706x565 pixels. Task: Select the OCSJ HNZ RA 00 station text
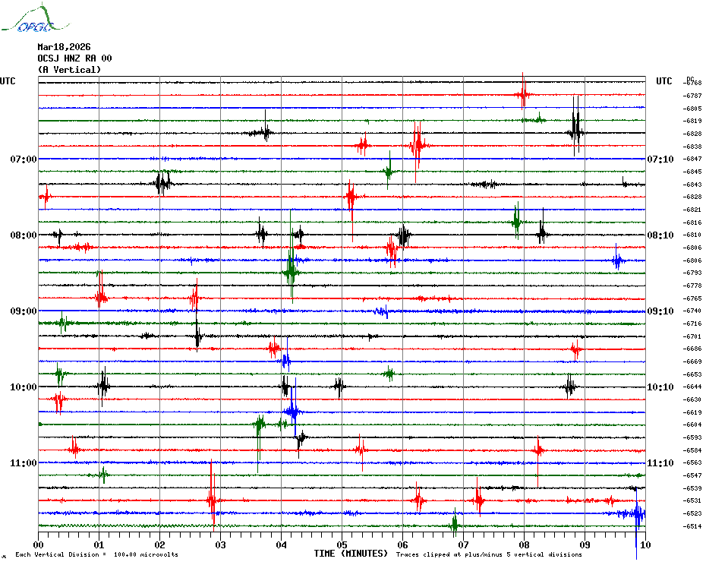pyautogui.click(x=74, y=58)
